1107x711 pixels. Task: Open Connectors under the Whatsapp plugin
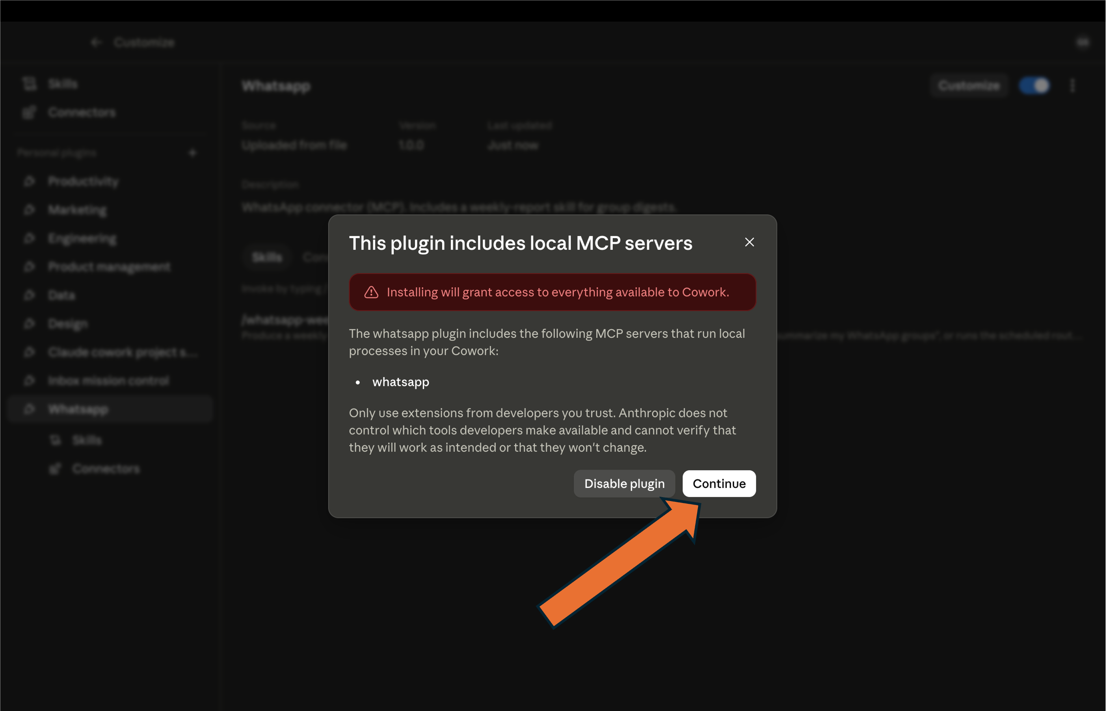pyautogui.click(x=106, y=469)
